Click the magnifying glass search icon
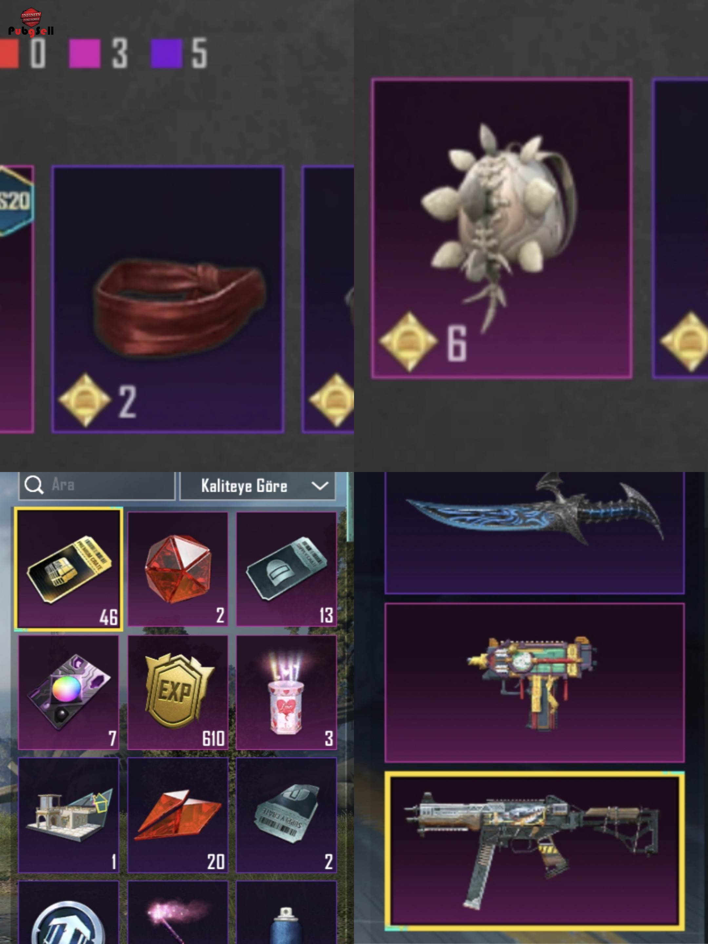 [34, 485]
